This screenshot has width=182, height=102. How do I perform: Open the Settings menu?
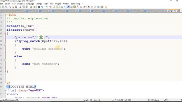39,4
